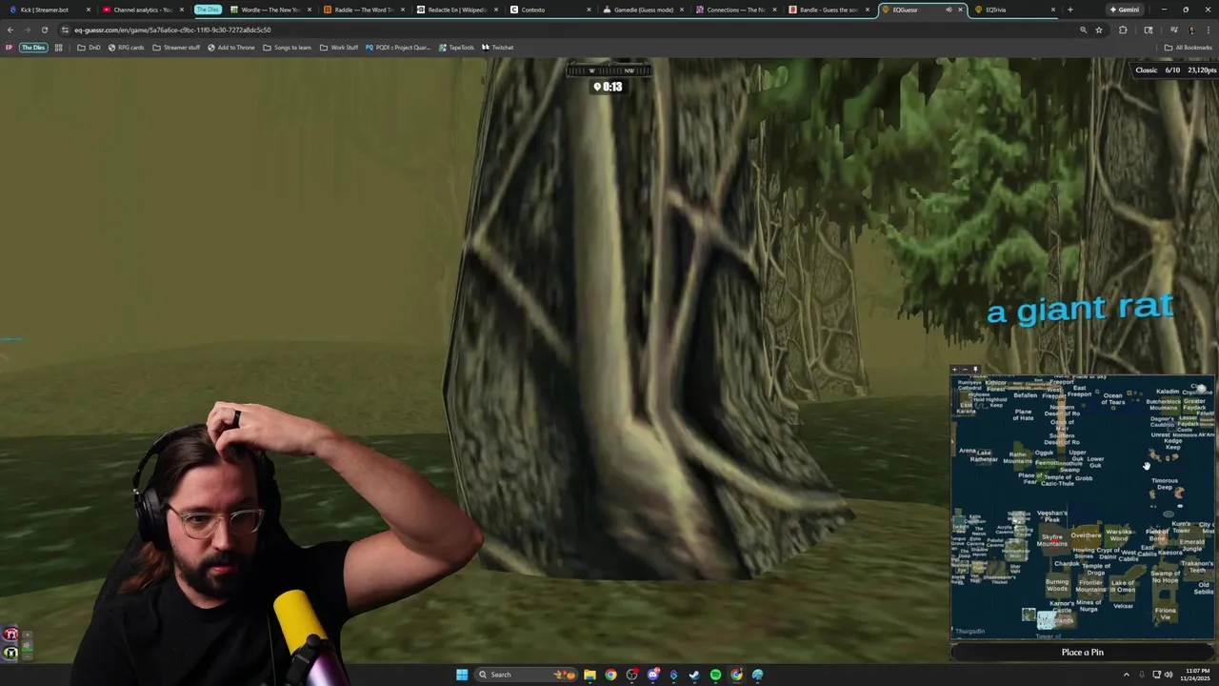The height and width of the screenshot is (686, 1219).
Task: Place a guess on Timorous Deep
Action: [1165, 484]
